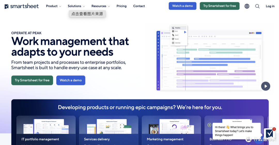Open the language globe icon
279x145 pixels.
point(247,6)
